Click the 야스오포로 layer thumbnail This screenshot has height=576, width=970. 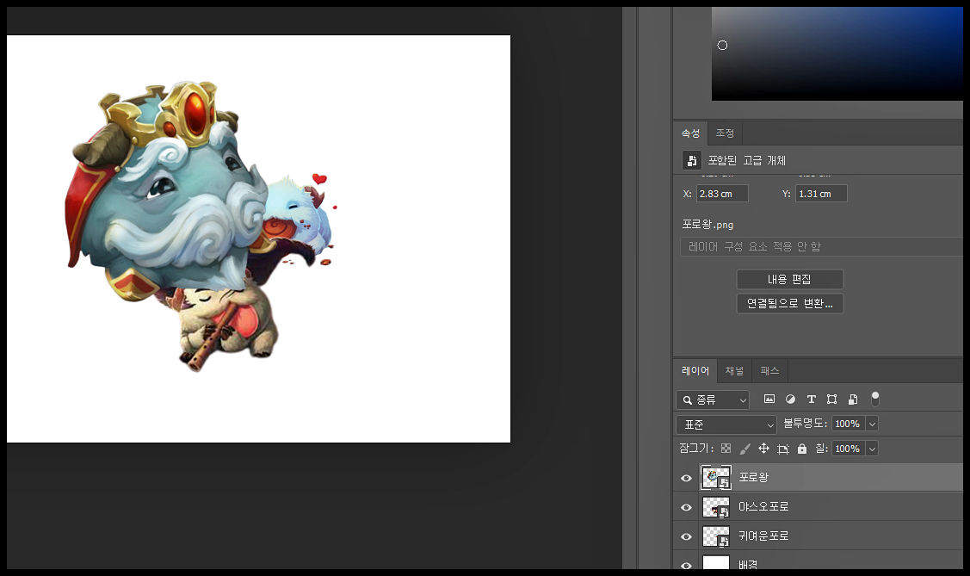pos(716,507)
